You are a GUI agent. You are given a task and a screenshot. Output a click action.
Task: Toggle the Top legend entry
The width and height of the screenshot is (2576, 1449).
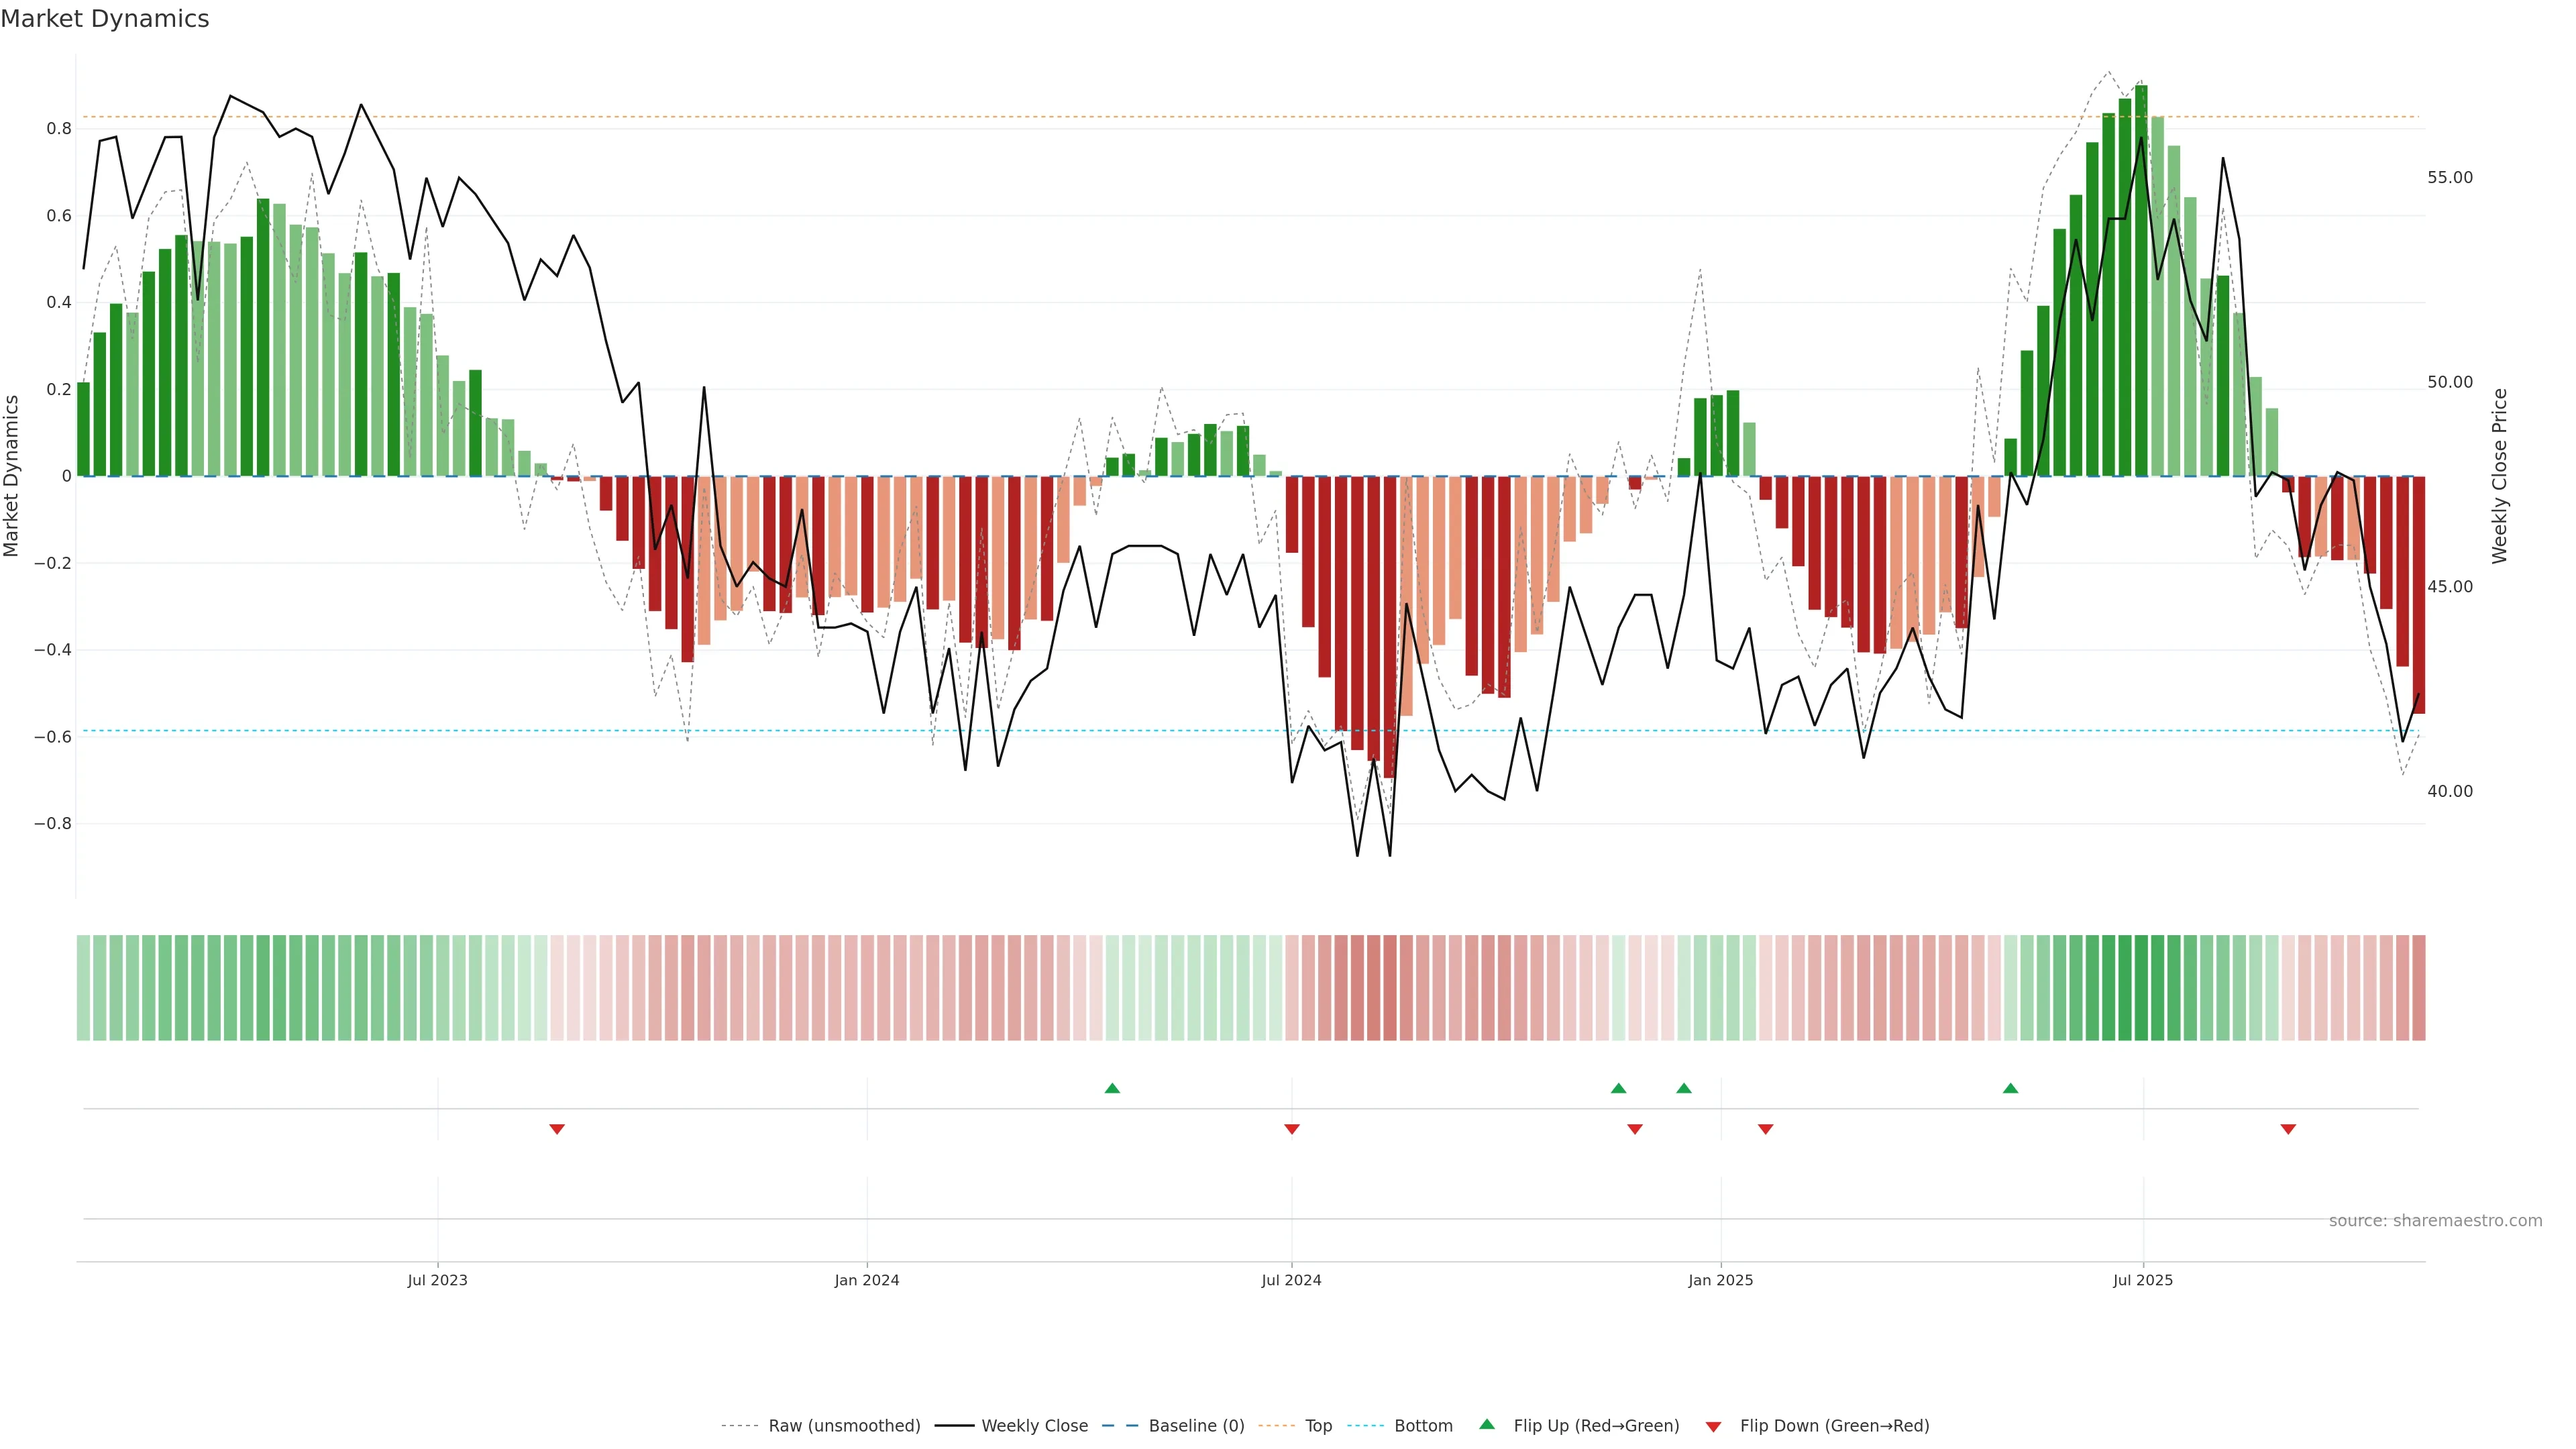[1318, 1426]
